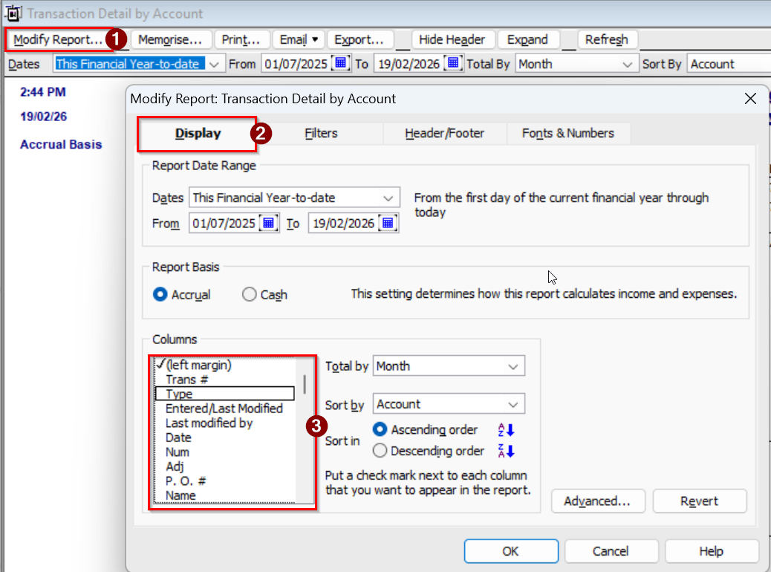Open dialog Sort by Account dropdown
The height and width of the screenshot is (572, 771).
tap(513, 404)
